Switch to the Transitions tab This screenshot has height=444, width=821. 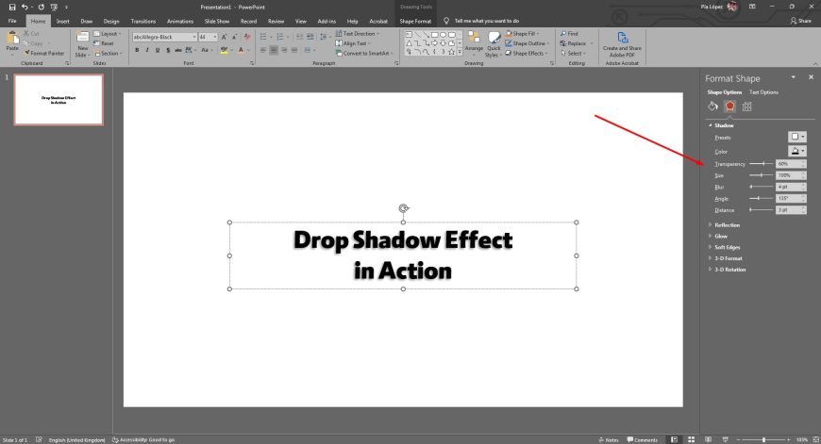pyautogui.click(x=142, y=22)
